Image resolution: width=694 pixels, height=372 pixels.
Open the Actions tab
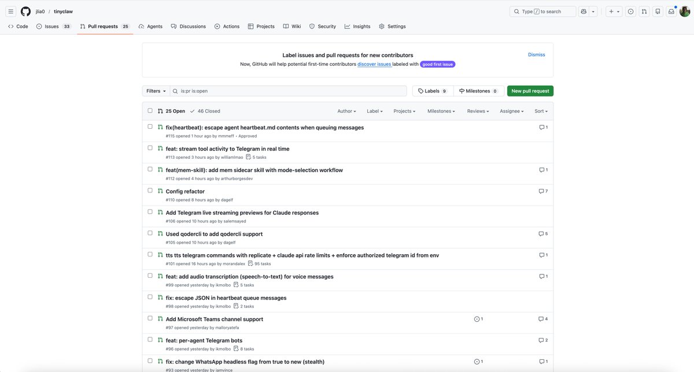click(x=227, y=27)
